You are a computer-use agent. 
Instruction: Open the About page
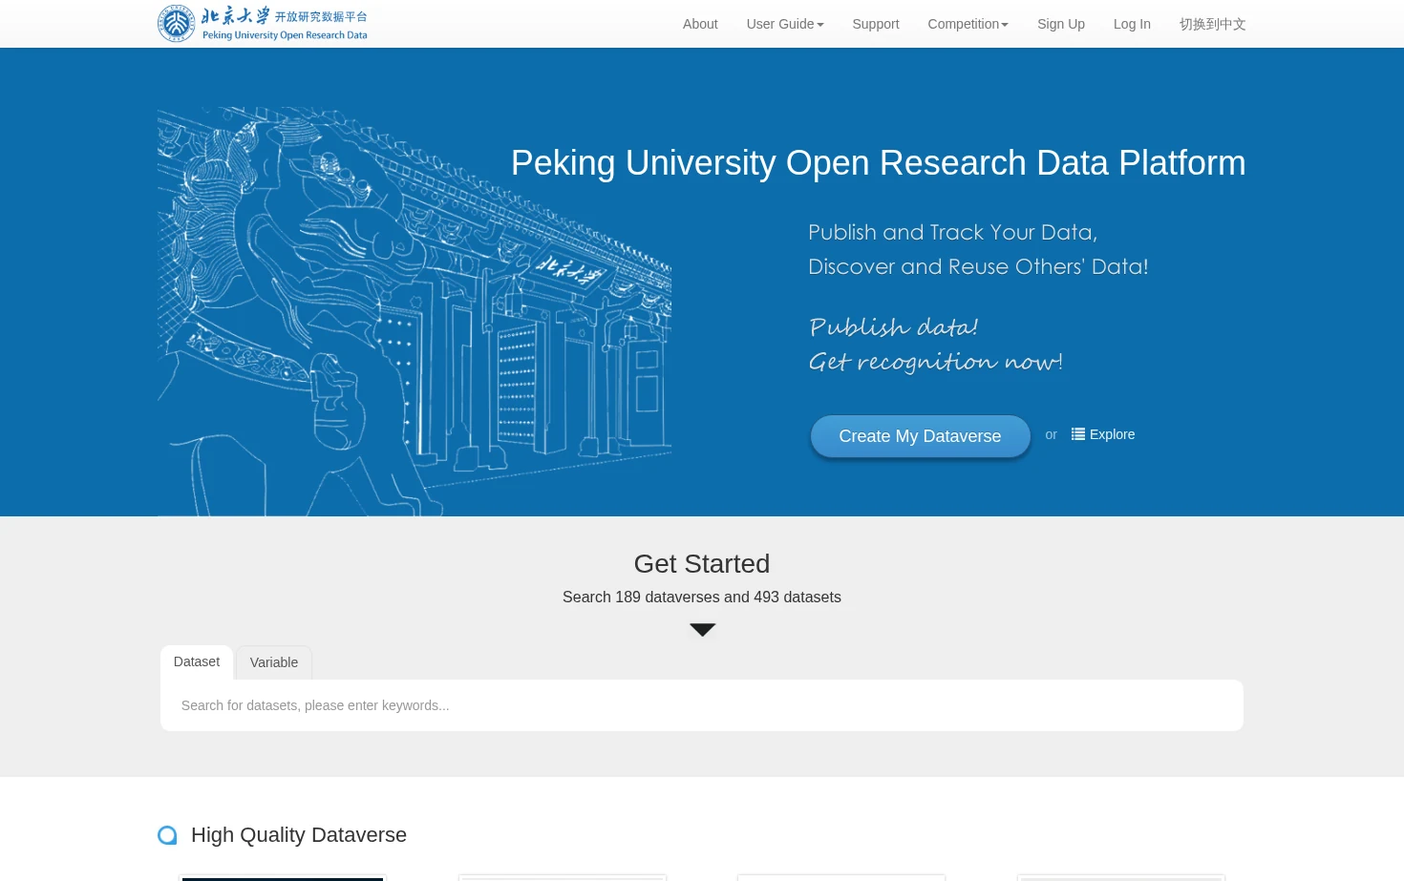click(x=700, y=24)
